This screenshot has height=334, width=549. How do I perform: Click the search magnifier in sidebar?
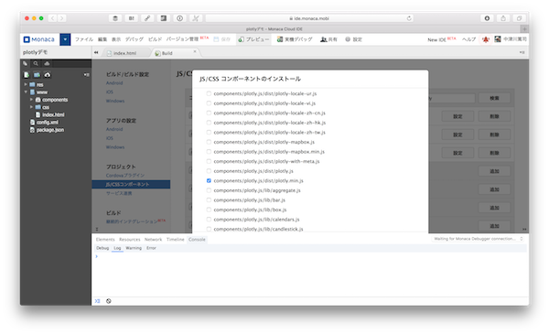tap(36, 63)
